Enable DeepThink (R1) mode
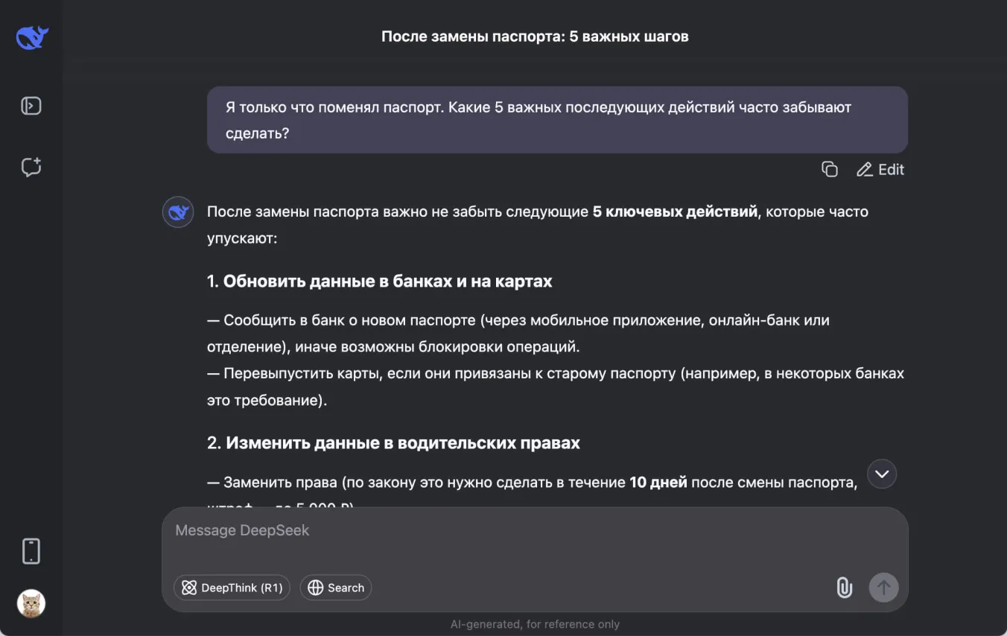Screen dimensions: 1007x636 pyautogui.click(x=232, y=588)
